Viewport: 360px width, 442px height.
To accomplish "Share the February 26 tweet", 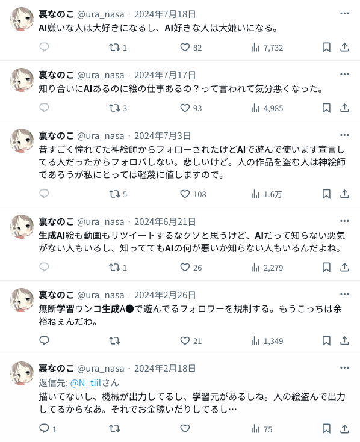I will [x=344, y=340].
